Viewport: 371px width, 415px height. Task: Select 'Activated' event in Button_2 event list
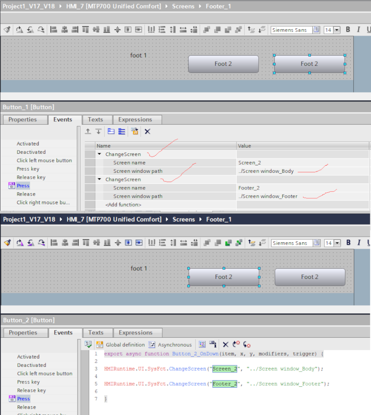[28, 357]
